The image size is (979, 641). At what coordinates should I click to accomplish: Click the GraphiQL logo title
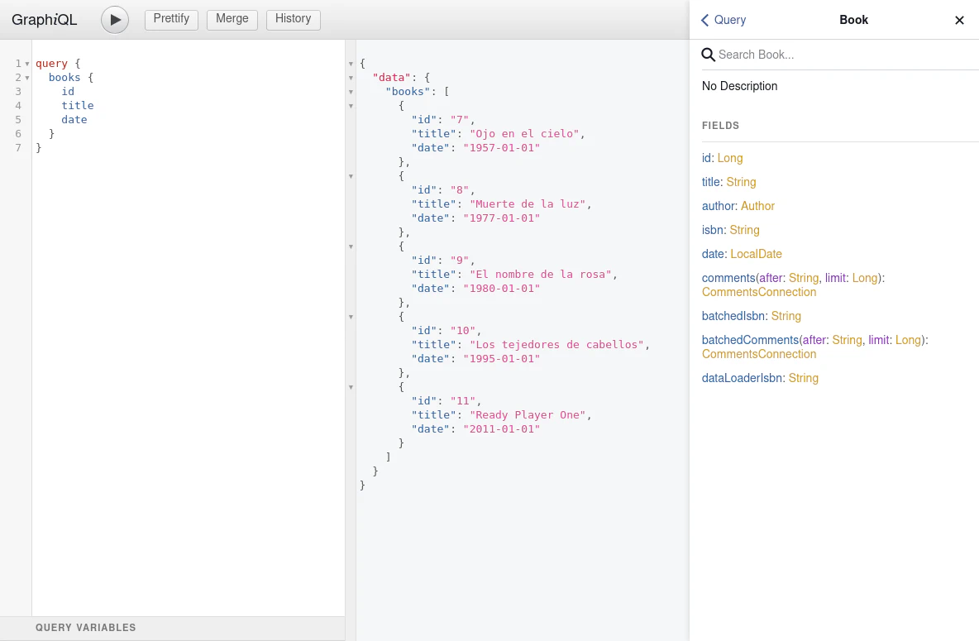(x=45, y=20)
